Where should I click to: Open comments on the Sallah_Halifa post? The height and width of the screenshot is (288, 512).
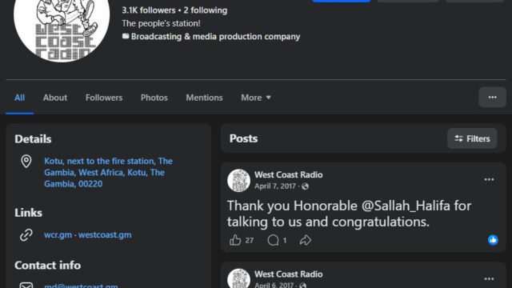[x=273, y=240]
